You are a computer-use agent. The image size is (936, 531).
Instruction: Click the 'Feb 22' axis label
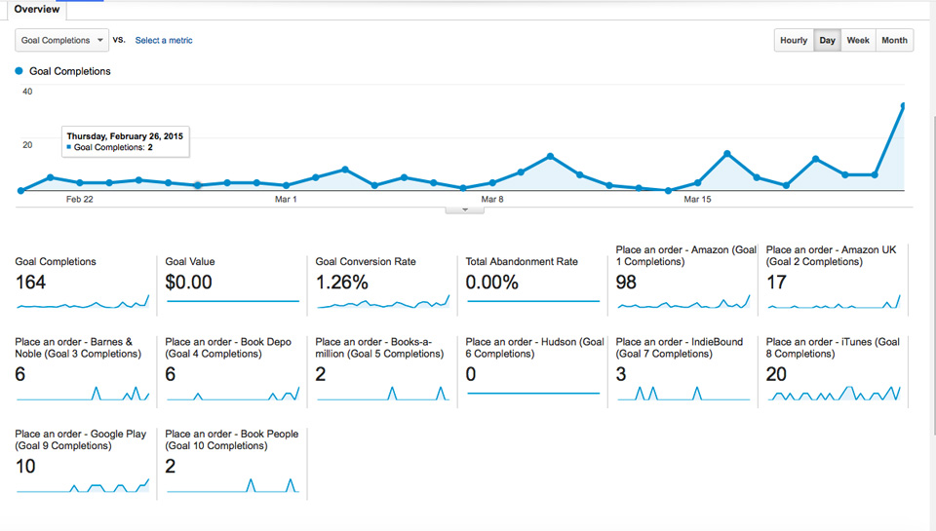click(79, 200)
